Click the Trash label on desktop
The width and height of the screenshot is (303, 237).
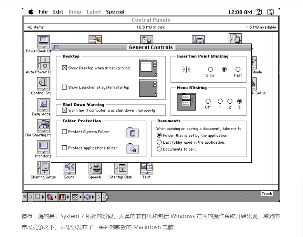pos(267,194)
